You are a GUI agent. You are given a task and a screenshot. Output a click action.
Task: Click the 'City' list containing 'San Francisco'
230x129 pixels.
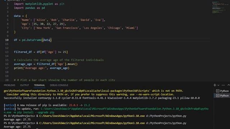tap(79, 28)
